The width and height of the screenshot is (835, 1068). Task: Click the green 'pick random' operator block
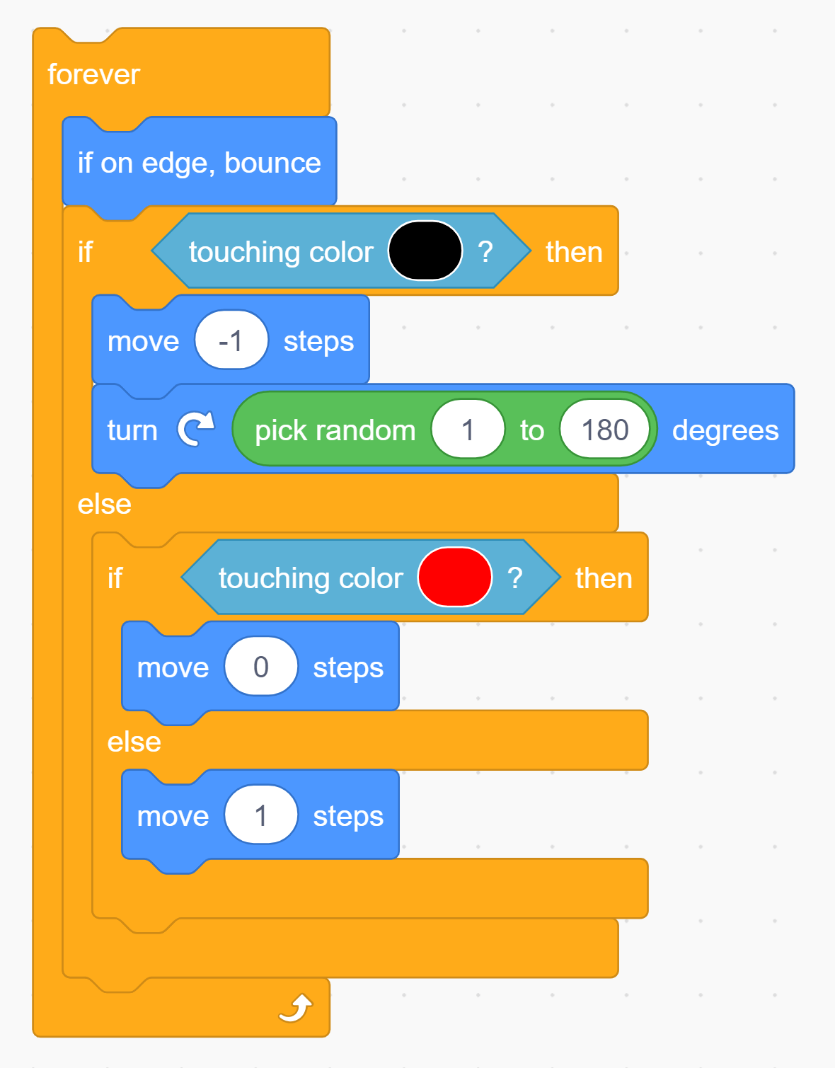[x=335, y=430]
